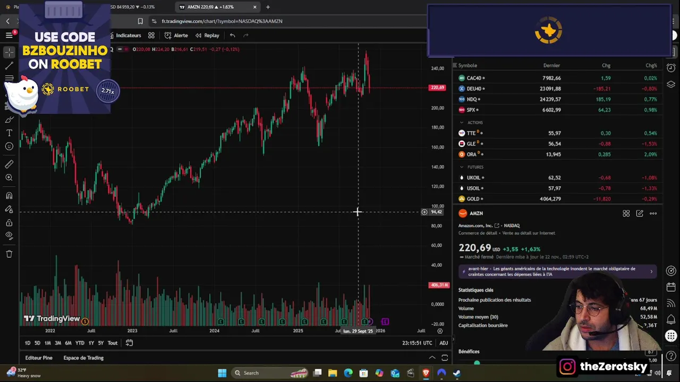Viewport: 680px width, 382px height.
Task: Add a note for AMZN
Action: 640,213
